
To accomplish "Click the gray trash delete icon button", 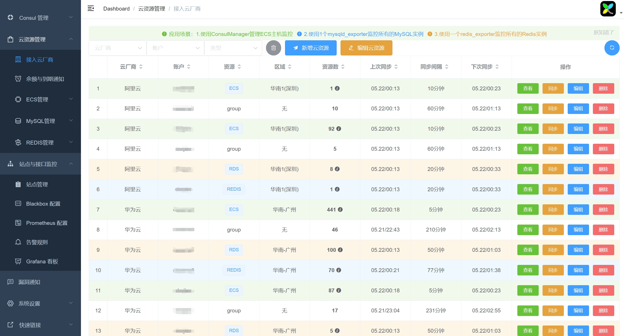I will 273,48.
